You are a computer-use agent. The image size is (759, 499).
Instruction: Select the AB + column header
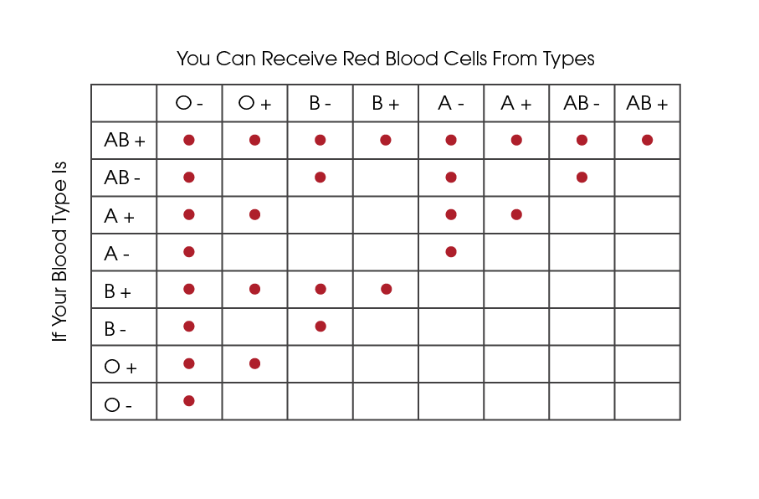(647, 103)
